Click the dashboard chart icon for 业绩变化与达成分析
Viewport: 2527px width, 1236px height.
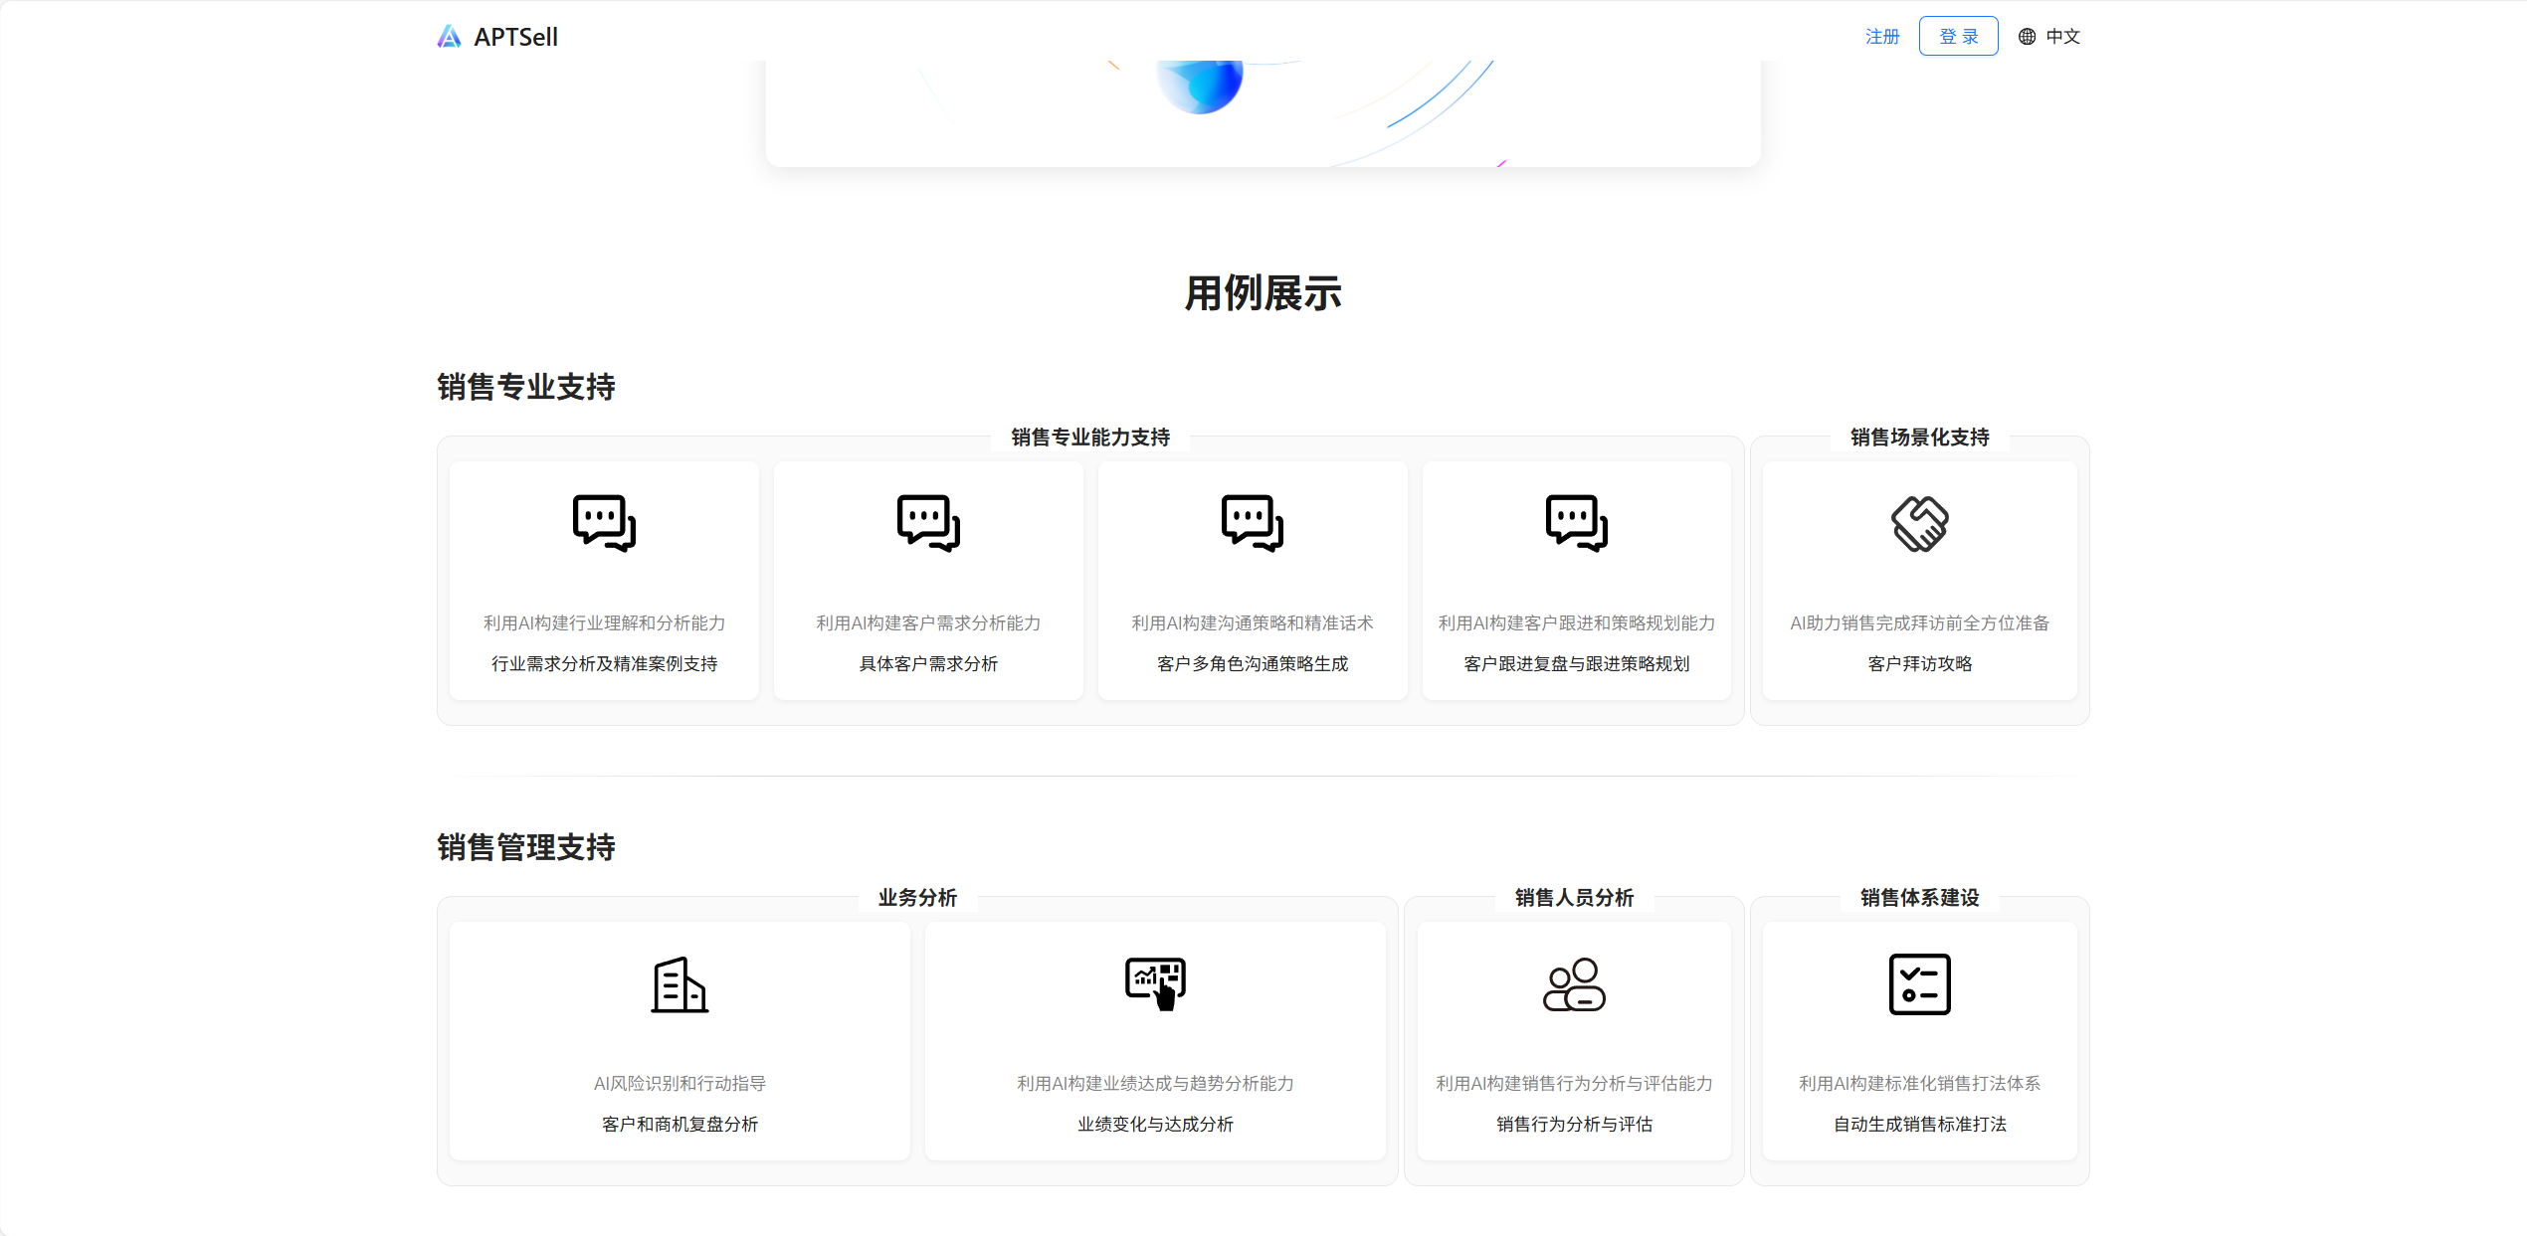[1155, 984]
